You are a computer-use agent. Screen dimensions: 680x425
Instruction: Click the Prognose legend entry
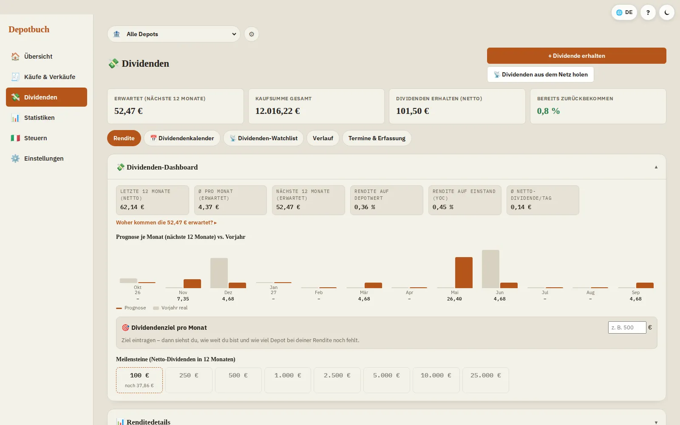coord(131,308)
